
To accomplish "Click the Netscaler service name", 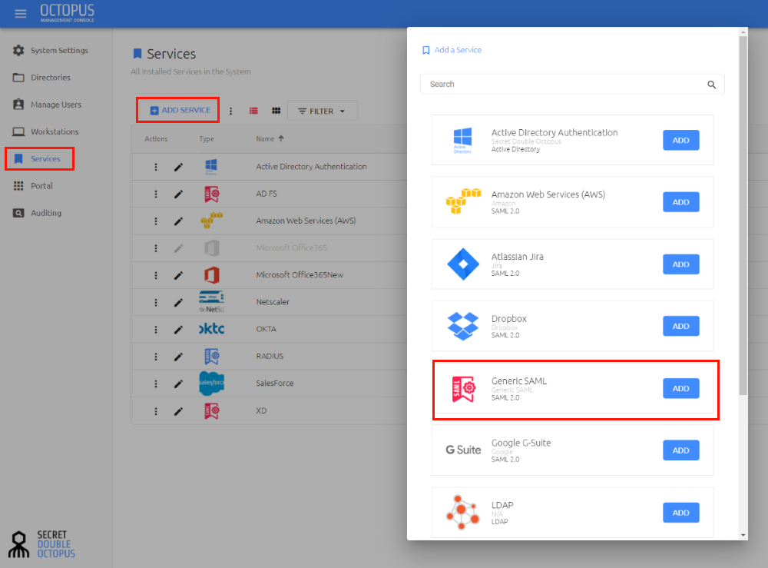I will click(273, 302).
